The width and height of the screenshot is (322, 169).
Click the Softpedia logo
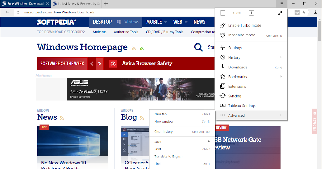click(57, 22)
